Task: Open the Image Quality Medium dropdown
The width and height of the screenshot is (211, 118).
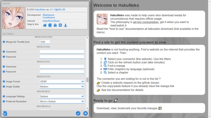Action: 62,86
